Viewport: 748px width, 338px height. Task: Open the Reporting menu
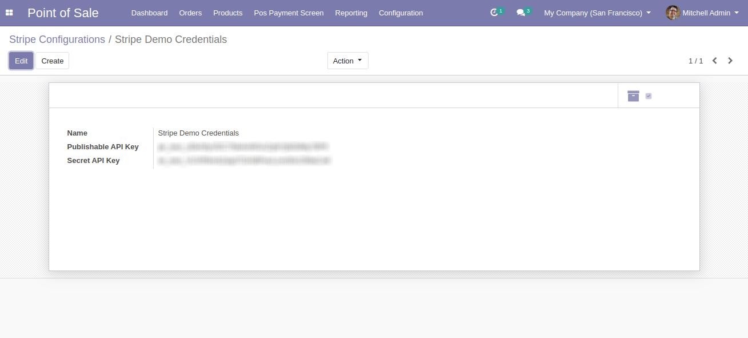[x=351, y=13]
